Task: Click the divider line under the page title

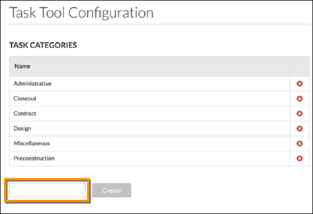Action: coord(159,24)
